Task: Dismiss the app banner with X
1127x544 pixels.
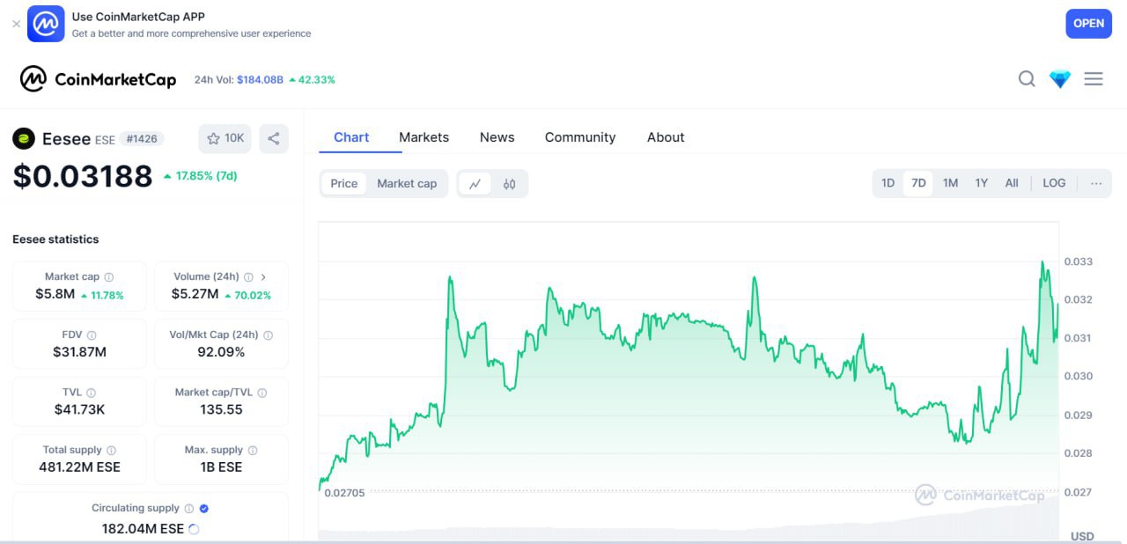Action: click(16, 24)
